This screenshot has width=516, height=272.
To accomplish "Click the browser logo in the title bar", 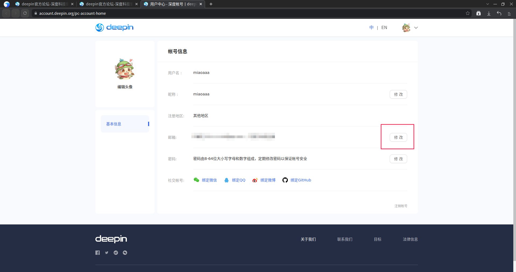I will click(x=7, y=4).
